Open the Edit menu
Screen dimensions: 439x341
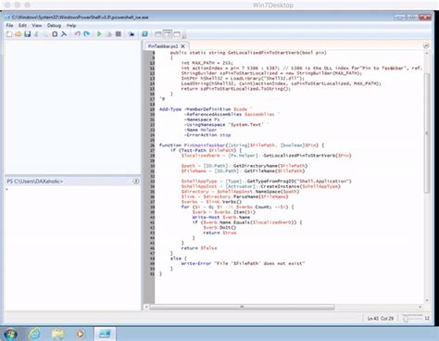coord(22,25)
